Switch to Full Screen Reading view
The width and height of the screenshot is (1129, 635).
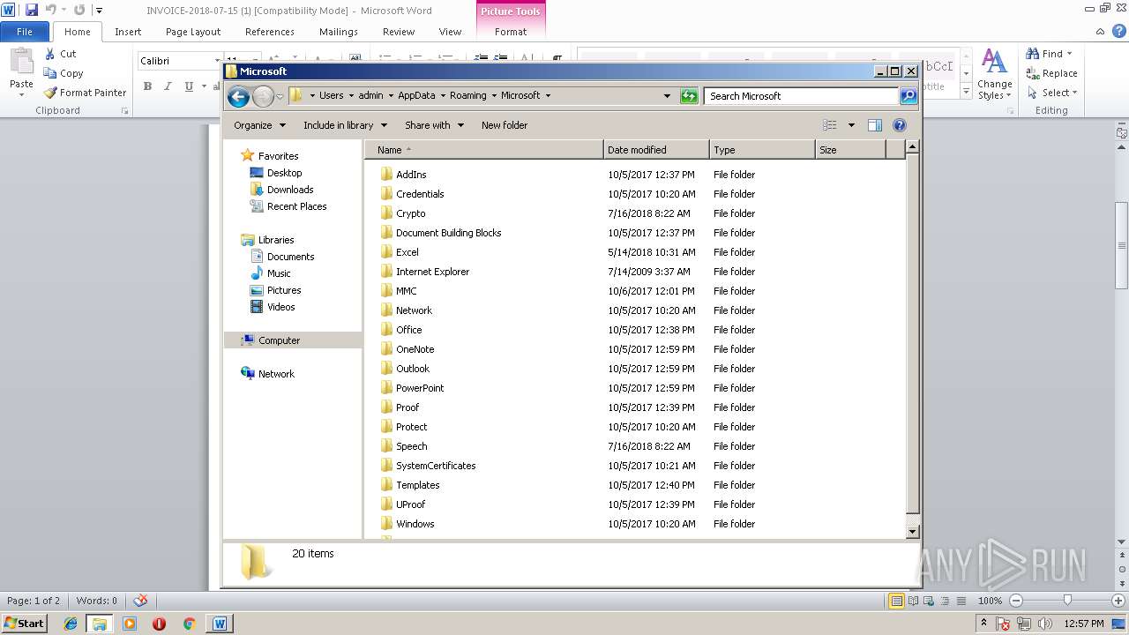pyautogui.click(x=913, y=601)
